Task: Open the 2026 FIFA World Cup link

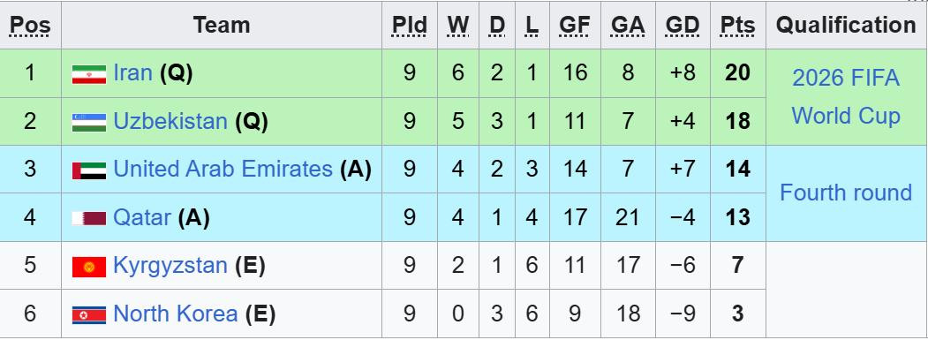Action: coord(846,96)
